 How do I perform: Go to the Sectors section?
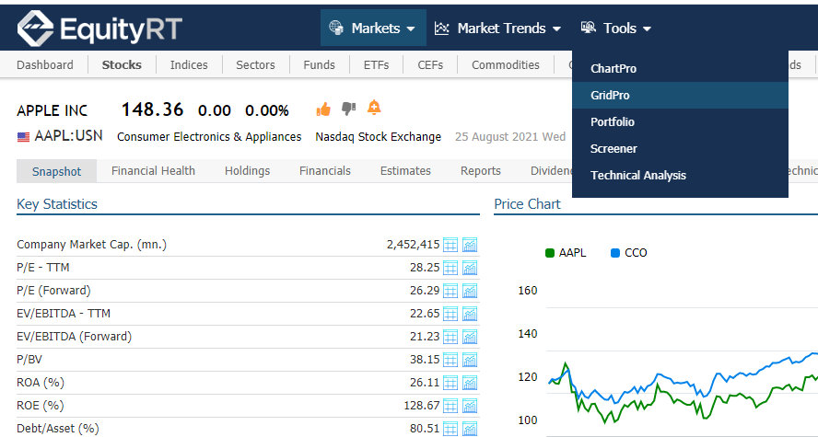click(x=255, y=64)
